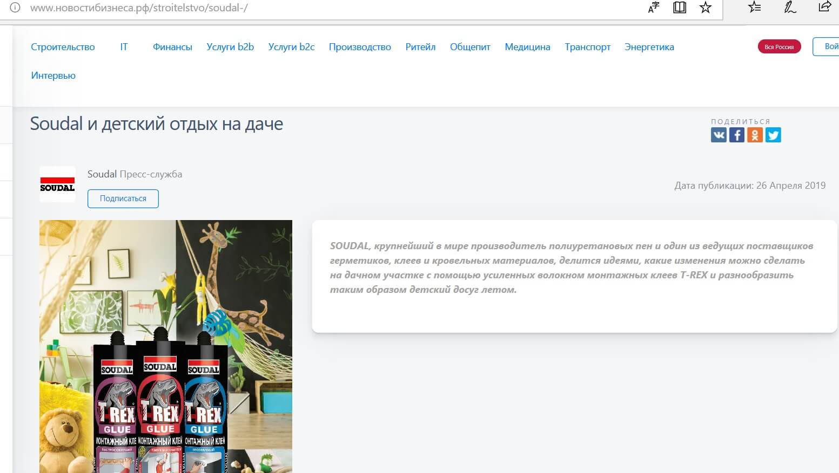This screenshot has width=839, height=473.
Task: Click the browser share icon
Action: pos(825,7)
